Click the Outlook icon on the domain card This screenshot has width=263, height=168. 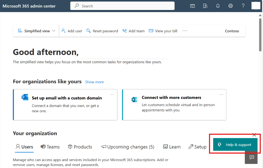coord(25,97)
